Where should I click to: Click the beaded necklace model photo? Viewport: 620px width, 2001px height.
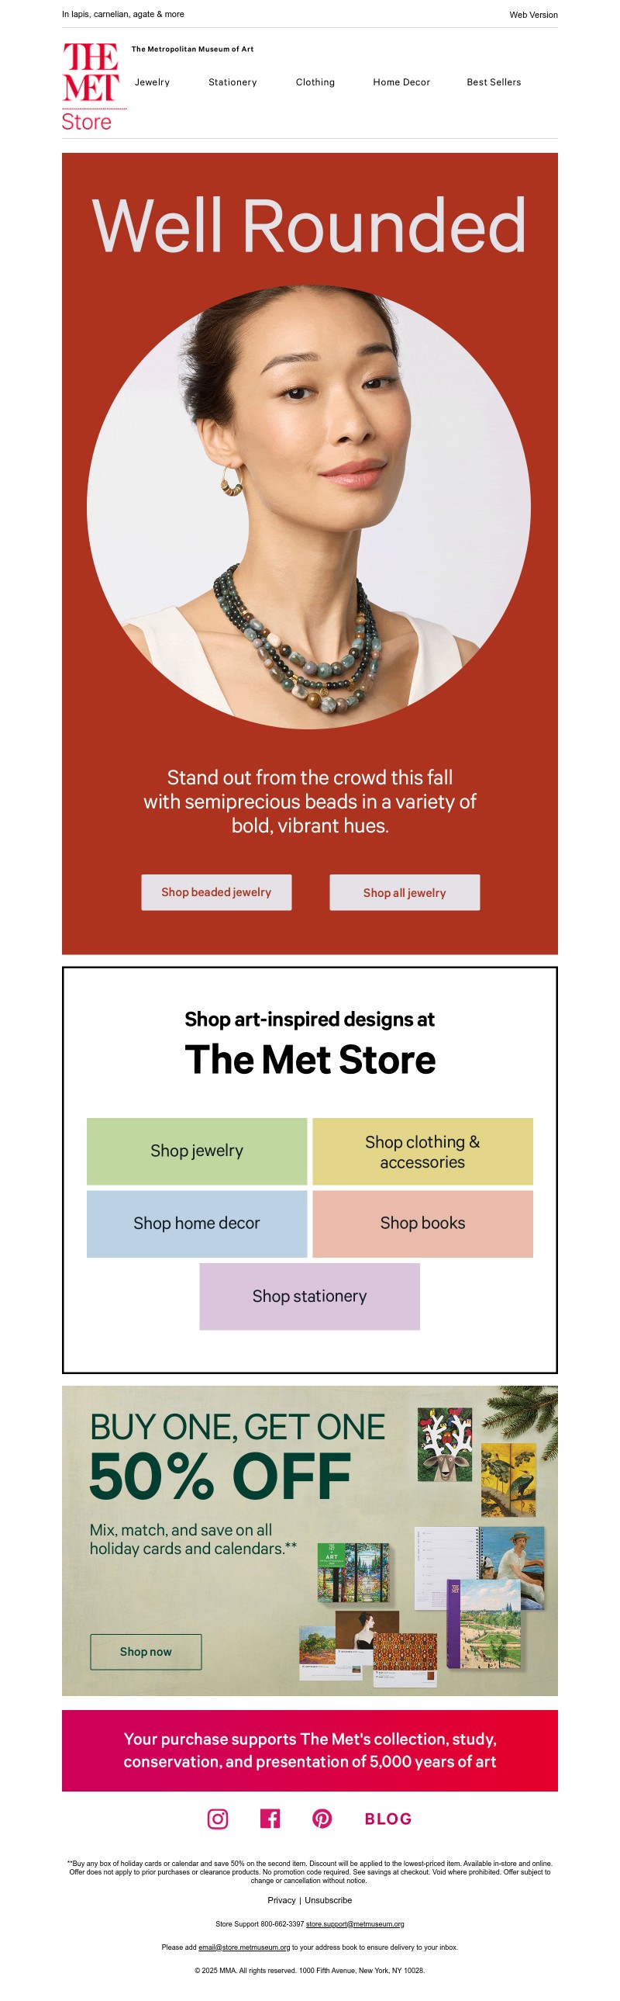coord(308,507)
